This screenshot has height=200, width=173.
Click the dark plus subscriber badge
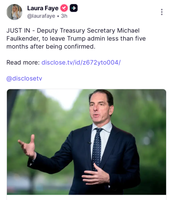[73, 8]
